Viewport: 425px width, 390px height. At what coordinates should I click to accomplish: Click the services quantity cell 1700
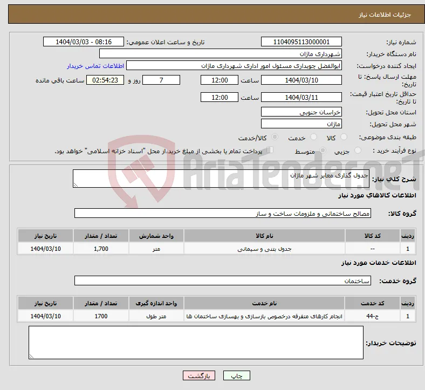(x=101, y=316)
